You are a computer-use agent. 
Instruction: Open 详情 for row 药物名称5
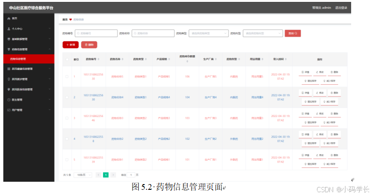tap(305, 72)
